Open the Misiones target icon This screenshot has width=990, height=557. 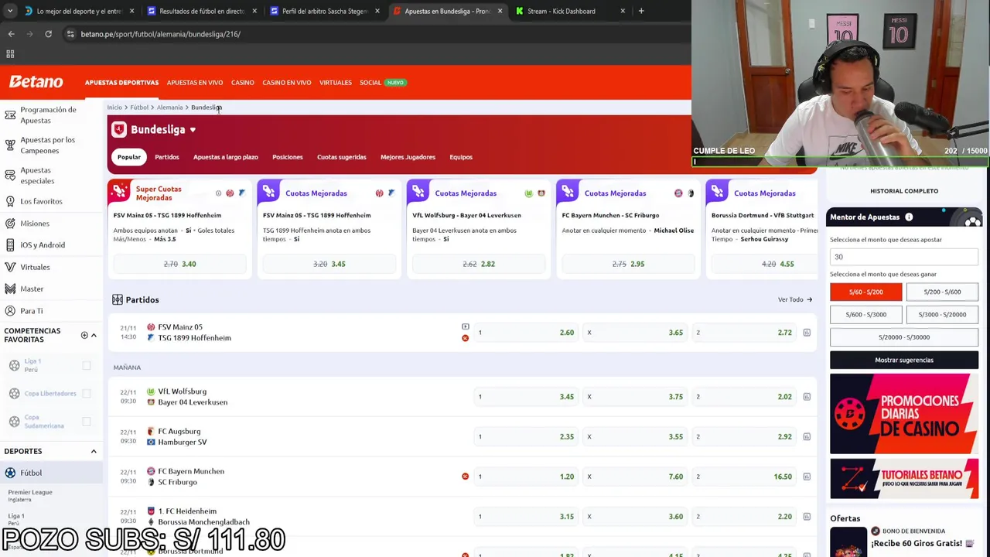coord(10,223)
